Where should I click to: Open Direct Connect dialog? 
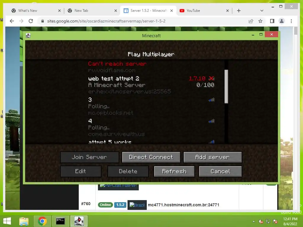pyautogui.click(x=151, y=157)
